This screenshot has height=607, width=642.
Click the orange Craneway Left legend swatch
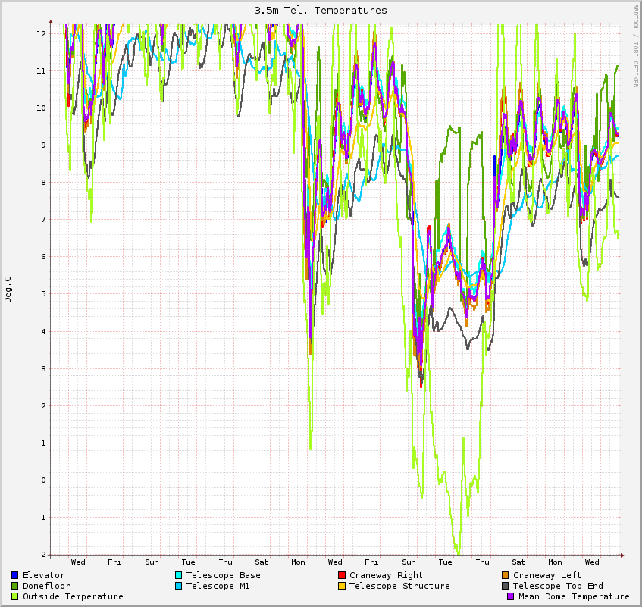(506, 575)
